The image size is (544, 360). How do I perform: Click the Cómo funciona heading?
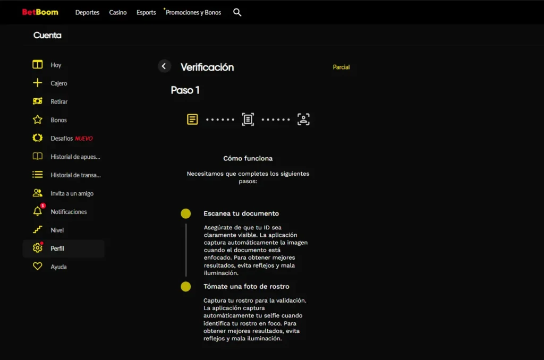pos(248,158)
